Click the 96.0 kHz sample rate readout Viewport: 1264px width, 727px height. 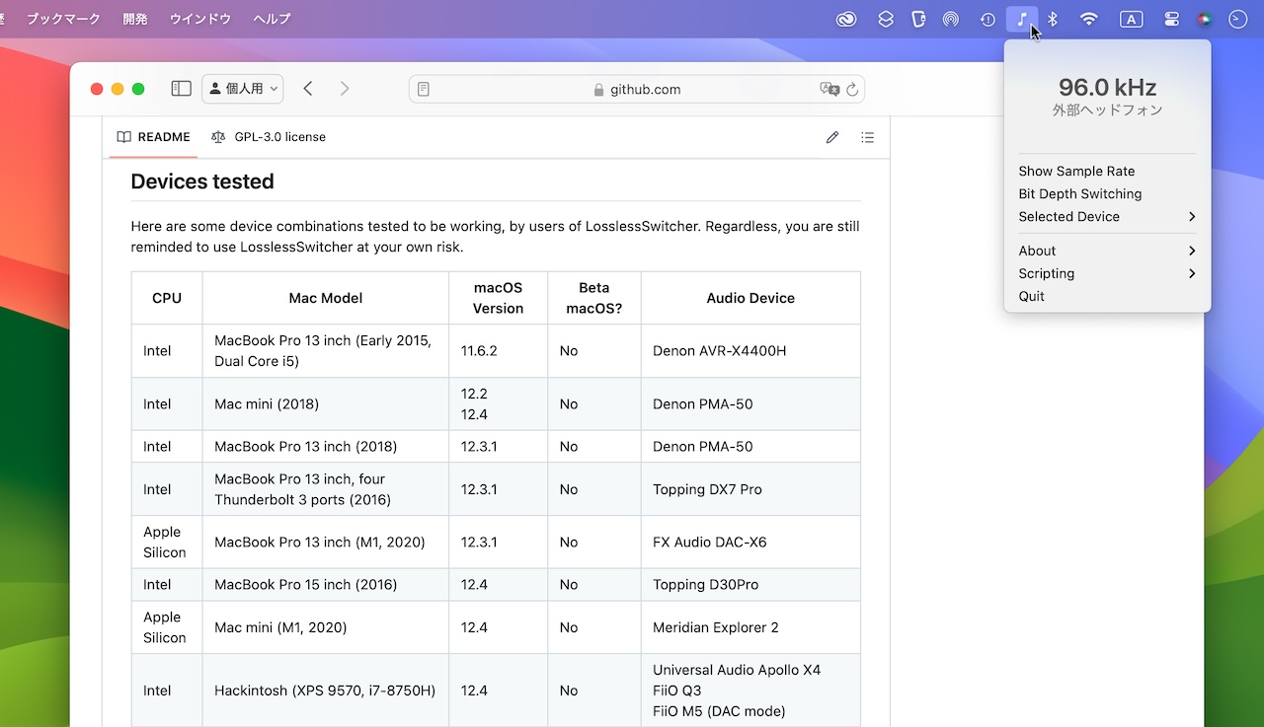click(x=1107, y=87)
